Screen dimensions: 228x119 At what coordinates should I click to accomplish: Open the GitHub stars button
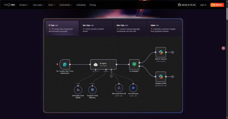pos(187,5)
